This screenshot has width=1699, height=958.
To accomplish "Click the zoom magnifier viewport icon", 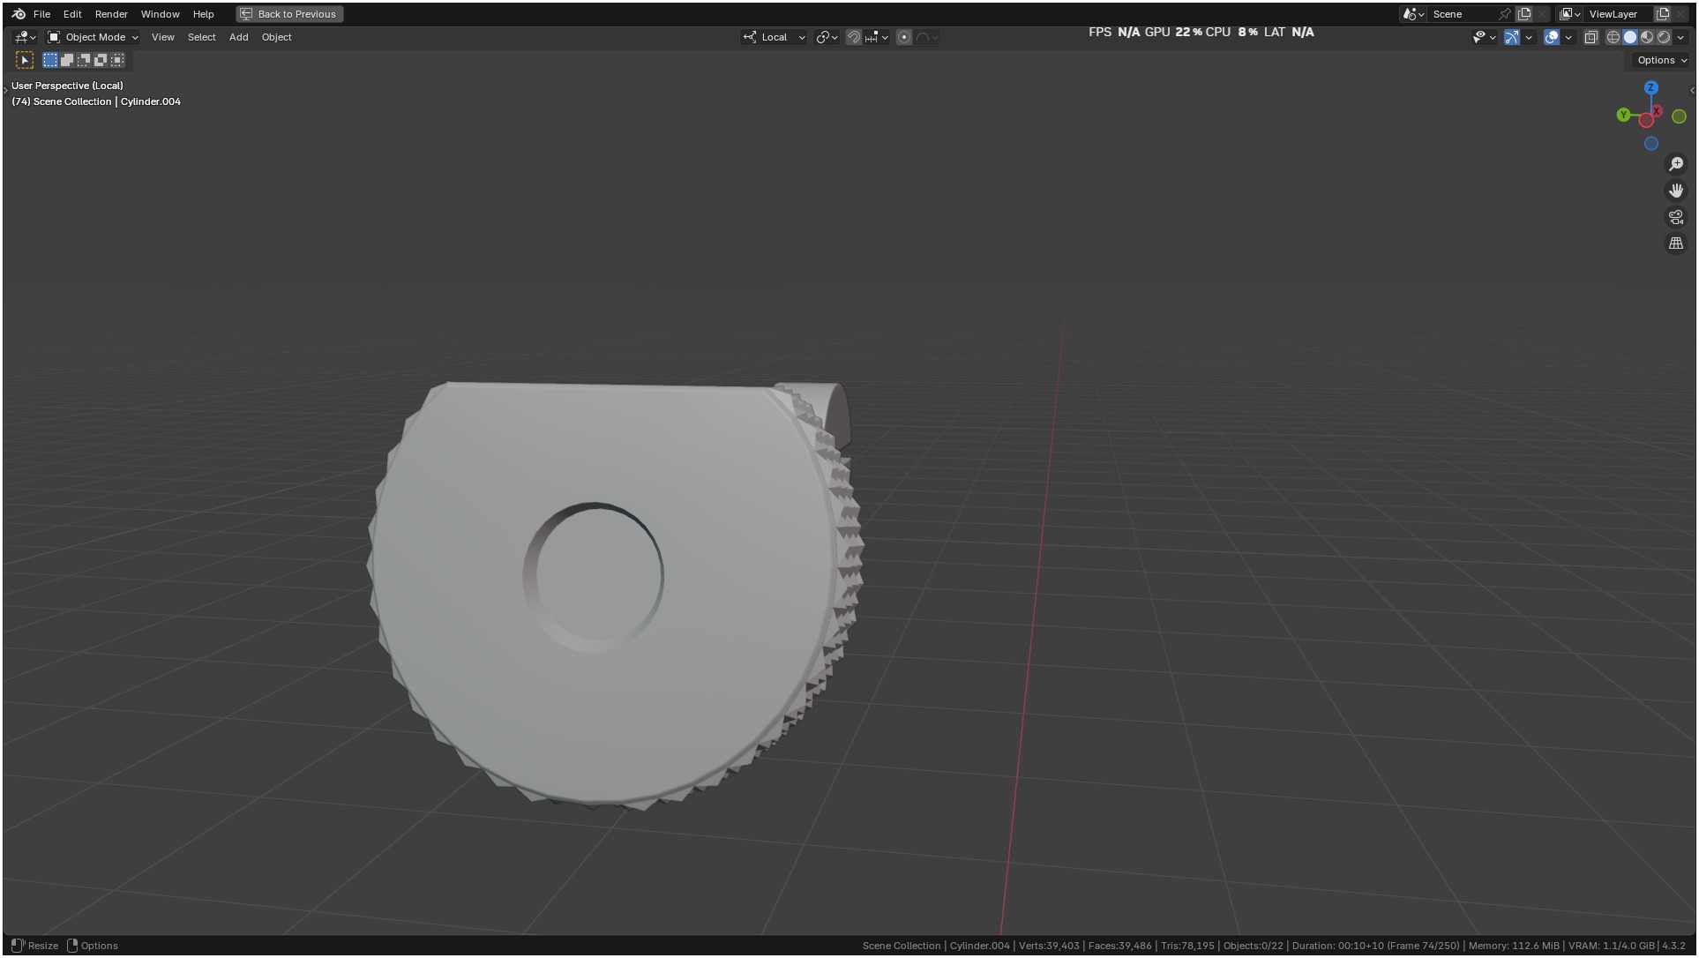I will pyautogui.click(x=1676, y=164).
